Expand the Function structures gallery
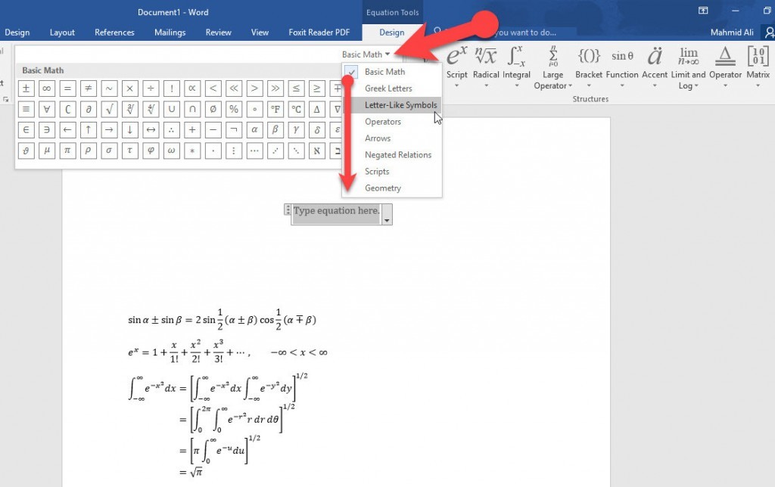This screenshot has width=775, height=487. (x=622, y=67)
